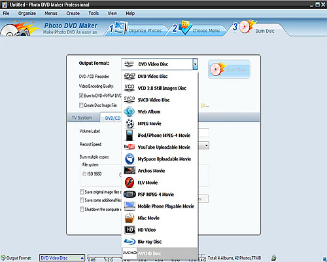This screenshot has height=262, width=327.
Task: Collapse the Output Format dropdown arrow
Action: coord(195,64)
